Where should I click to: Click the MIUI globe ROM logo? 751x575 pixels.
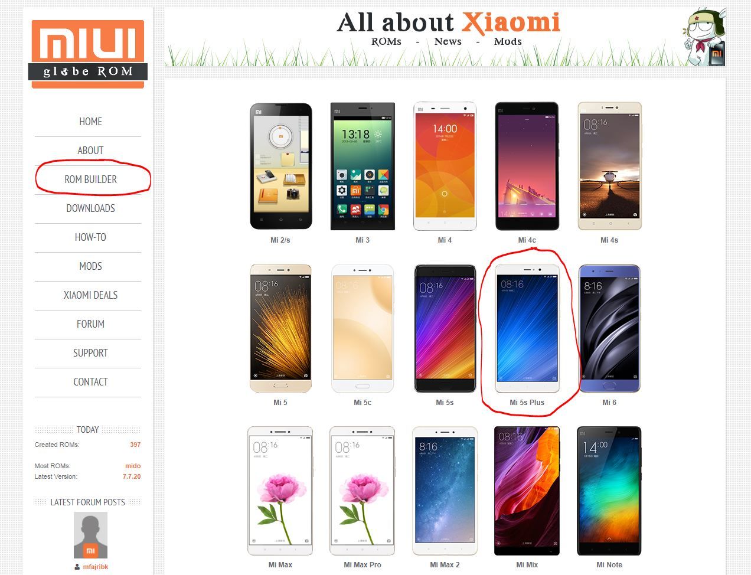coord(88,54)
